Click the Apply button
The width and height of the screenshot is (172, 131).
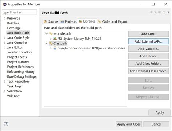(160, 113)
